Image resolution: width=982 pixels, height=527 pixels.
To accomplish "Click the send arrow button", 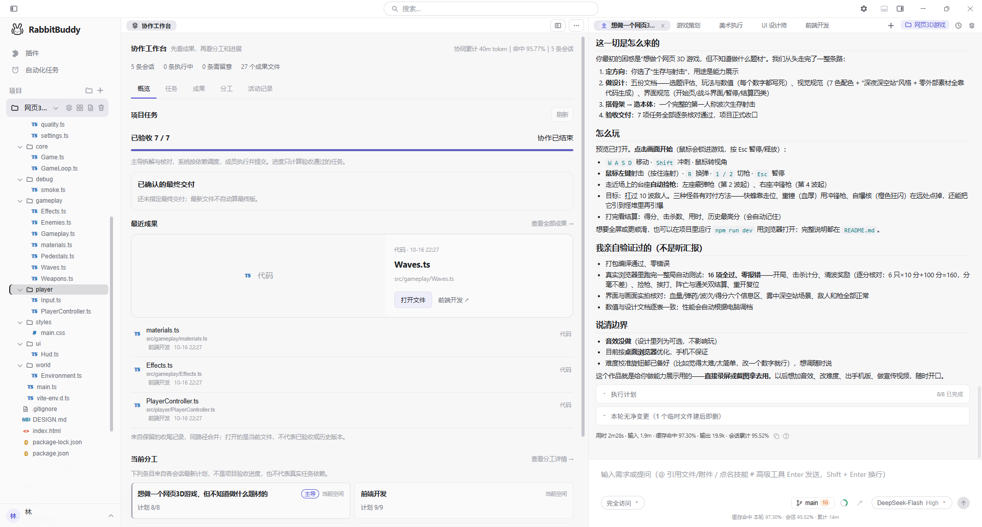I will 964,503.
